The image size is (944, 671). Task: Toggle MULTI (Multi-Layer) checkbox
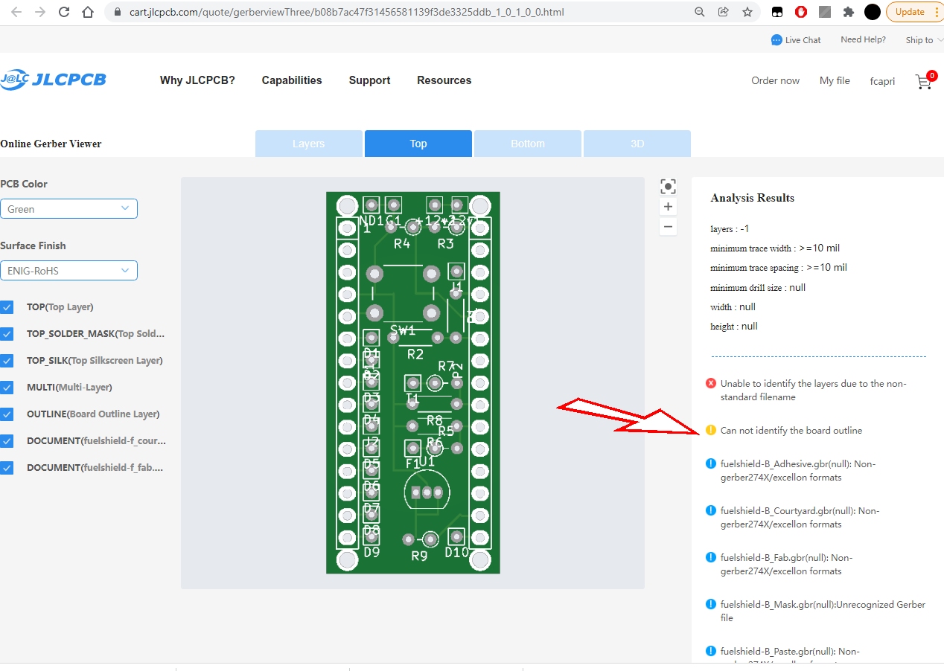[x=7, y=388]
